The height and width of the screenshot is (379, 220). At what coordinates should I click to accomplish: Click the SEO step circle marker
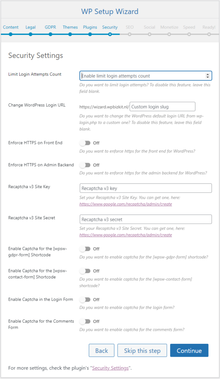point(130,34)
